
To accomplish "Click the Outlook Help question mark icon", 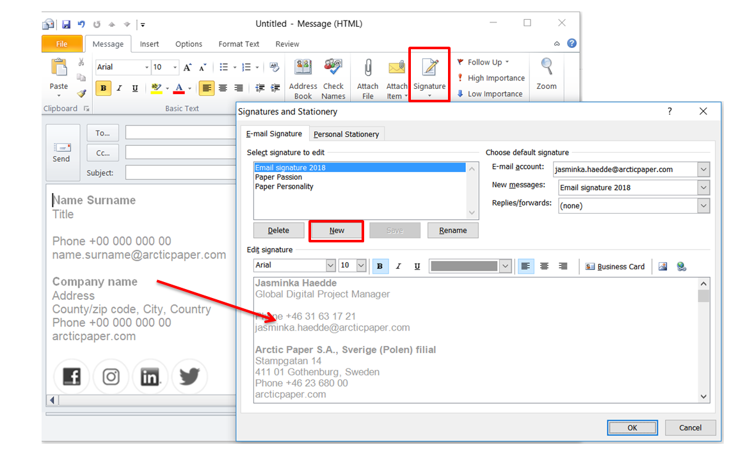I will [572, 43].
